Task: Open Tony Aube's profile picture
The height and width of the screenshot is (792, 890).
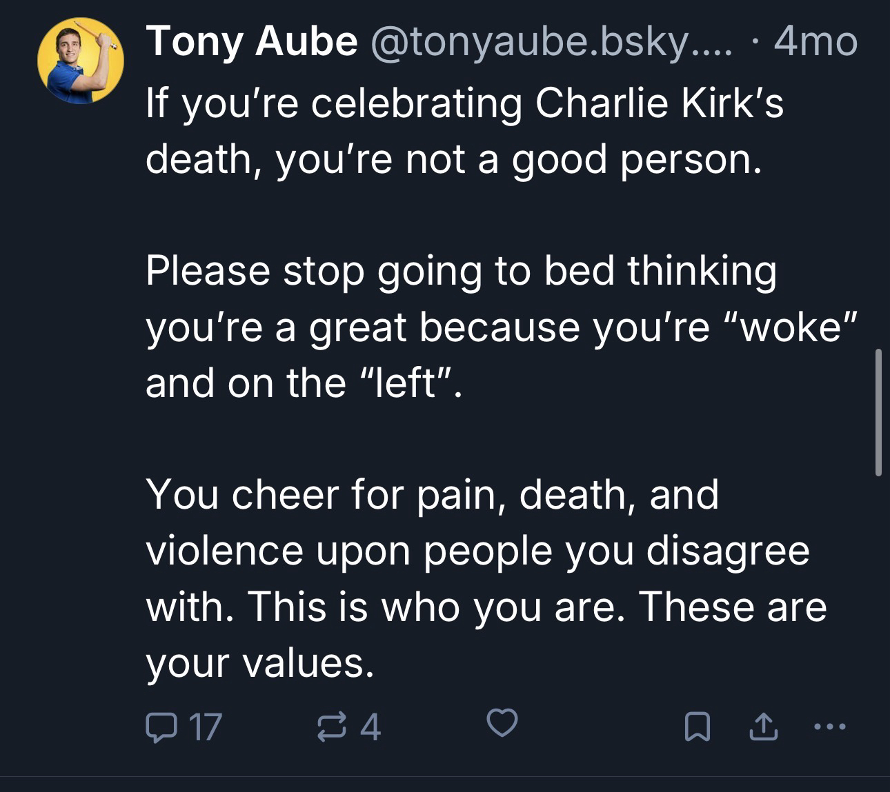Action: [x=80, y=61]
